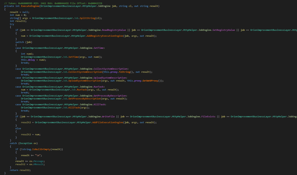Viewport: 297px width, 175px height.
Task: Click RunTask in the case label
Action: (x=98, y=87)
